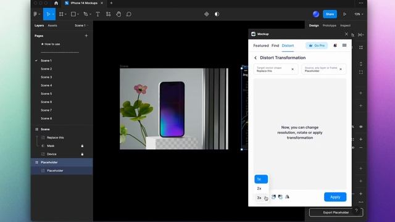Open the Figma main menu icon

pos(36,14)
